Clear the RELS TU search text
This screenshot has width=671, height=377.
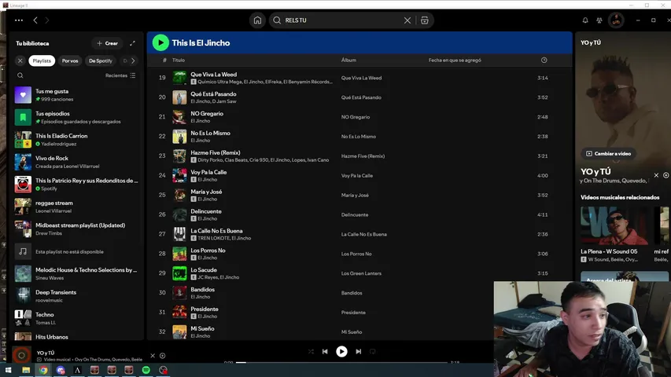[407, 20]
